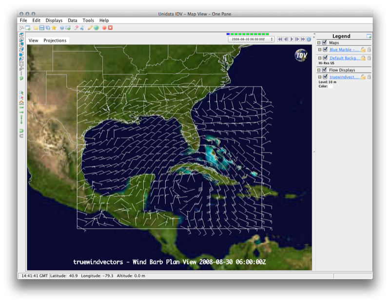
Task: Click the white Color swatch in legend
Action: coord(331,86)
